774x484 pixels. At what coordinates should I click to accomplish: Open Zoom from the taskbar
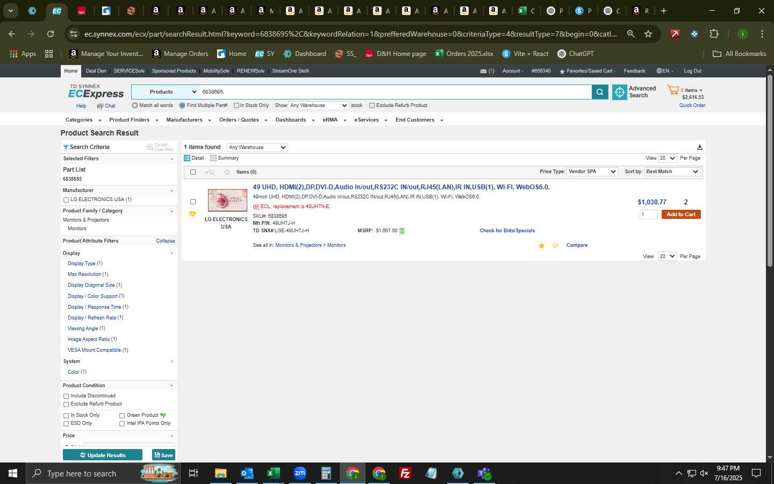pyautogui.click(x=299, y=473)
